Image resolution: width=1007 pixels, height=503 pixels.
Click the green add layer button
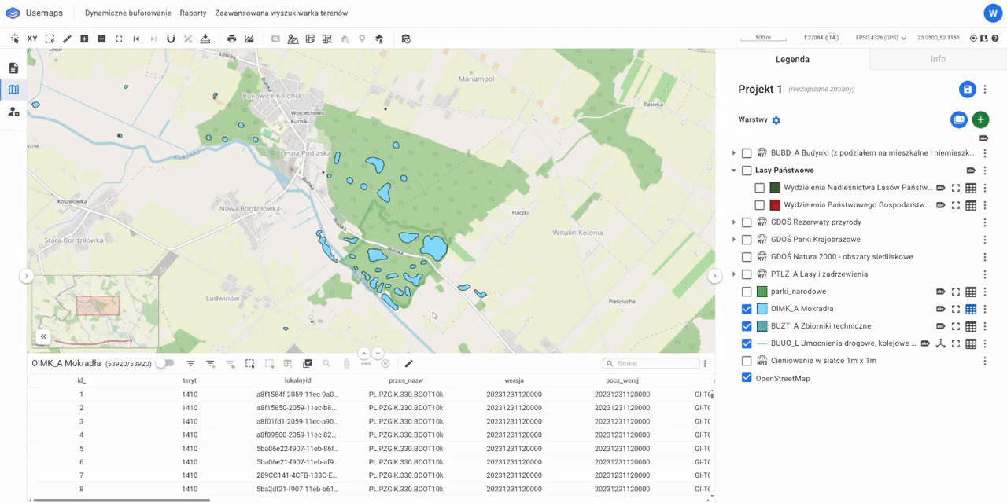tap(979, 119)
